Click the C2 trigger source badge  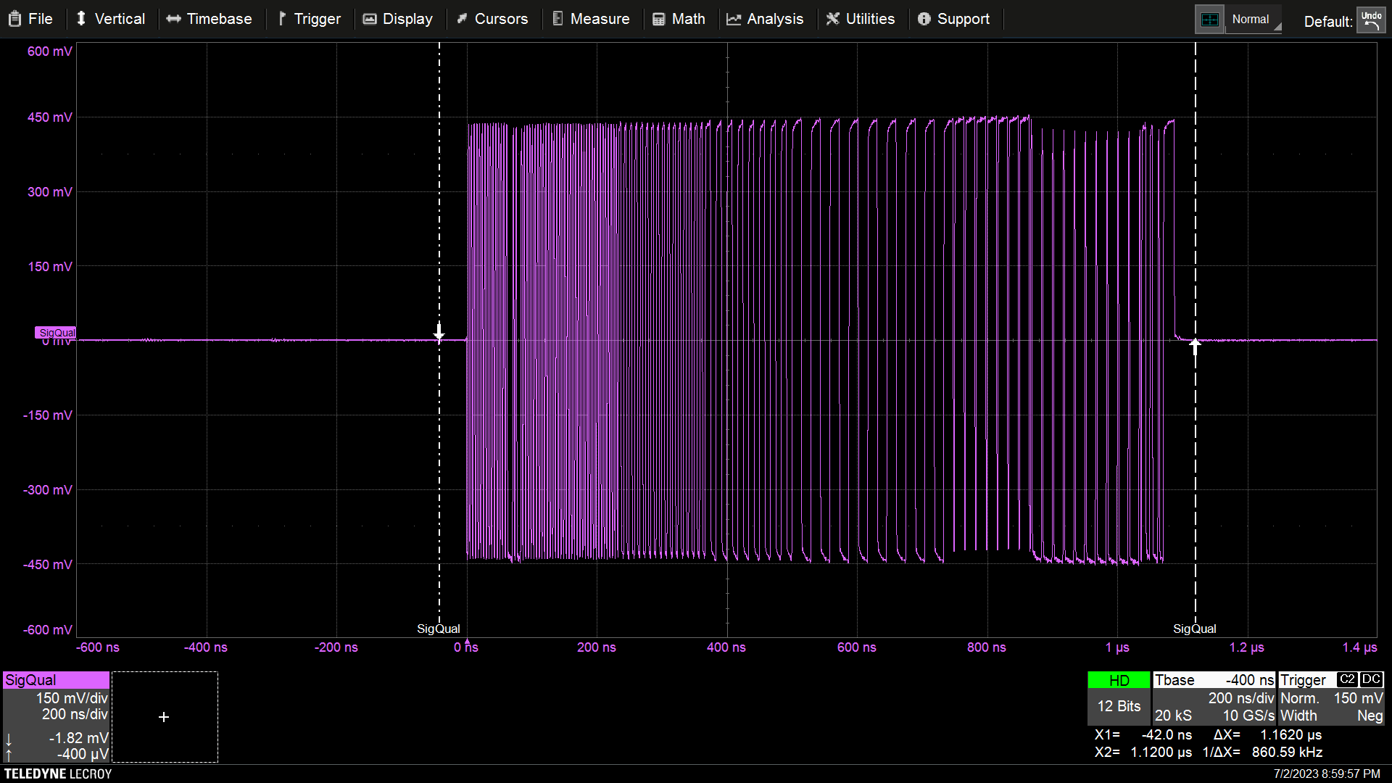point(1347,679)
